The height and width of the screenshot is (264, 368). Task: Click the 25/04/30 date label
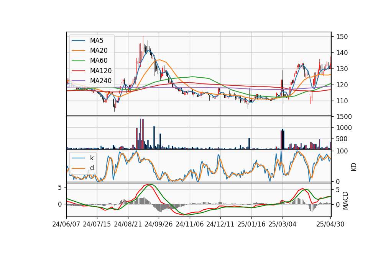coord(330,224)
